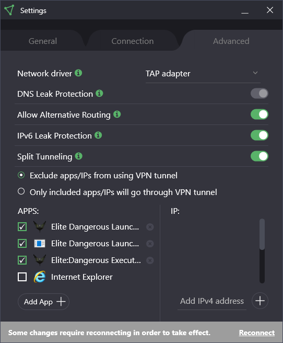Click the IP list vertical scrollbar

262,251
